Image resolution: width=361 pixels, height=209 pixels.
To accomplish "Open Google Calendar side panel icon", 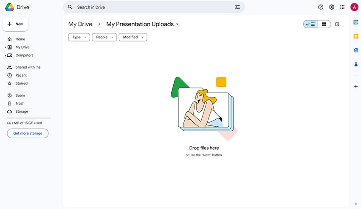I will 356,22.
